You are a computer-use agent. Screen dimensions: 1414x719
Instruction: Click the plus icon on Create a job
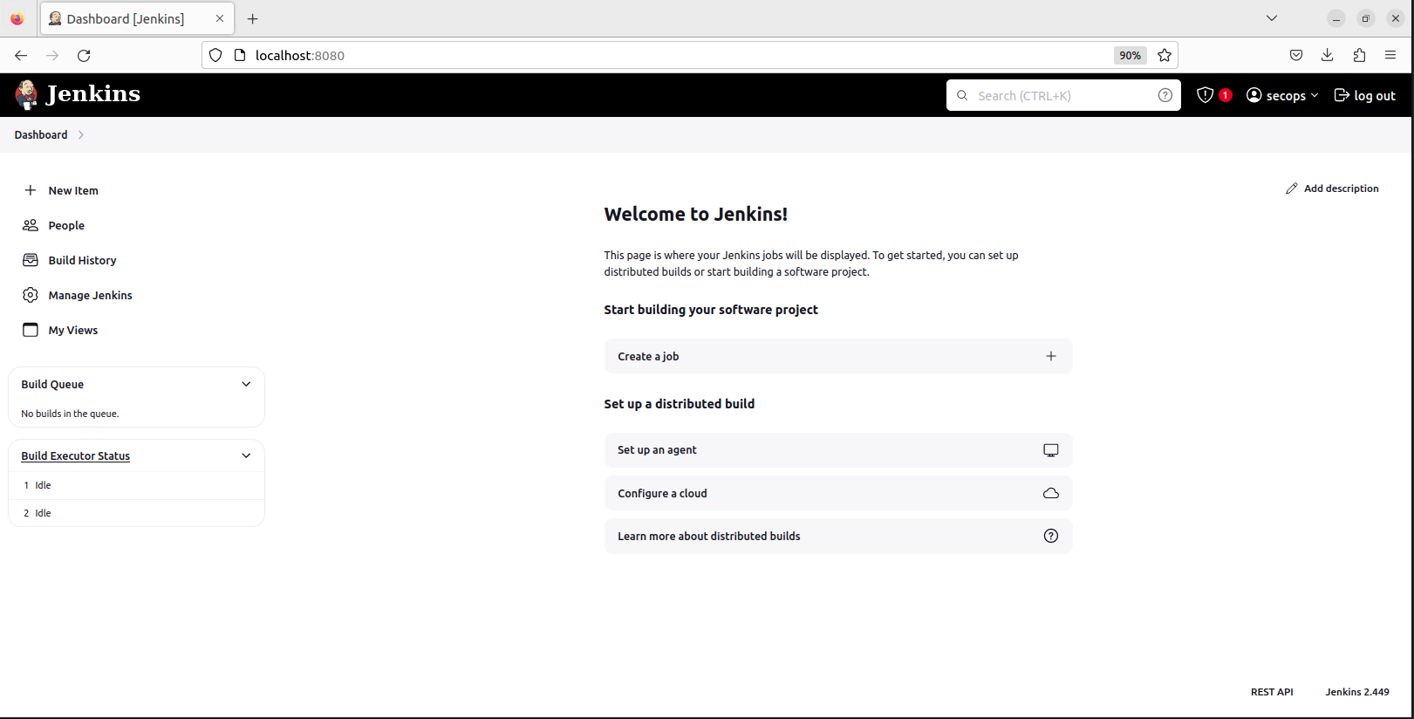point(1051,356)
